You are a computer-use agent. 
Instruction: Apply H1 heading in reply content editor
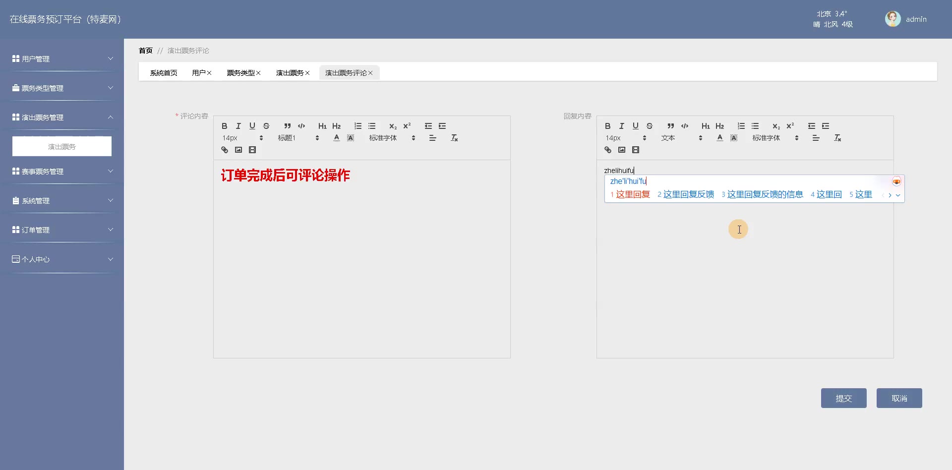[706, 126]
